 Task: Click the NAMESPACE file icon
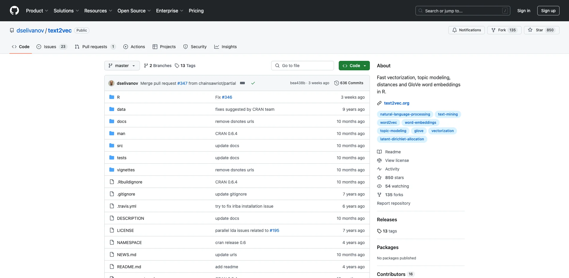coord(112,243)
